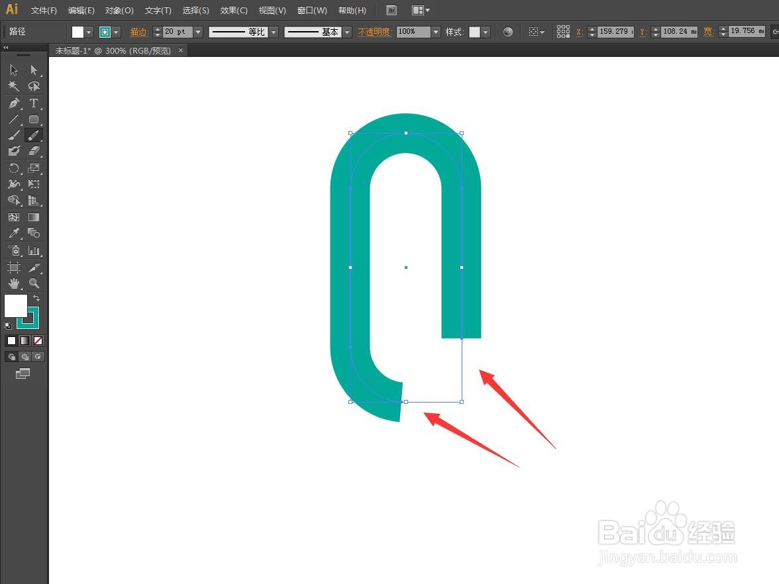779x584 pixels.
Task: Open the 文字(T) menu
Action: pyautogui.click(x=158, y=11)
